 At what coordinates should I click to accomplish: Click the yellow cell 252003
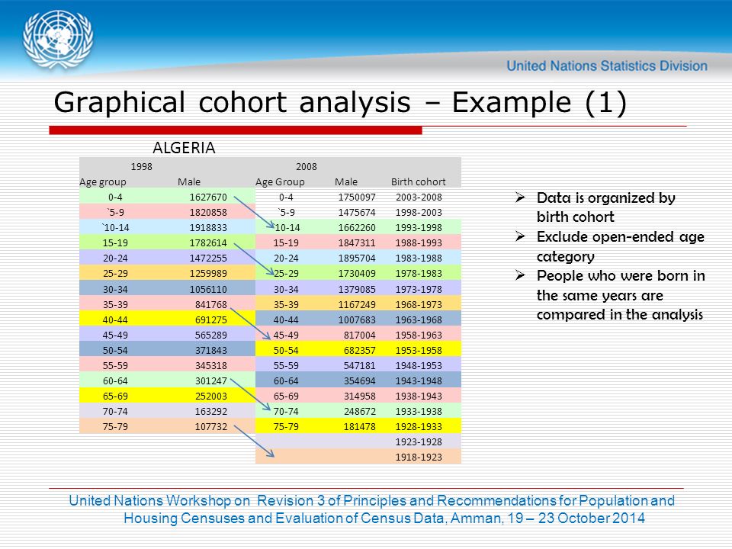211,396
